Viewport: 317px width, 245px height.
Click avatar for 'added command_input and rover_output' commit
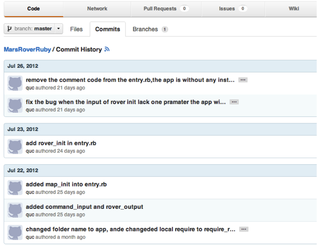15,210
